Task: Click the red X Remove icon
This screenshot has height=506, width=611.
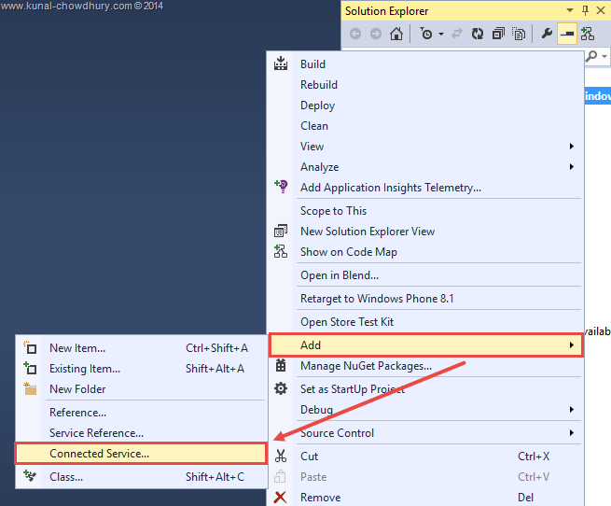Action: tap(280, 498)
